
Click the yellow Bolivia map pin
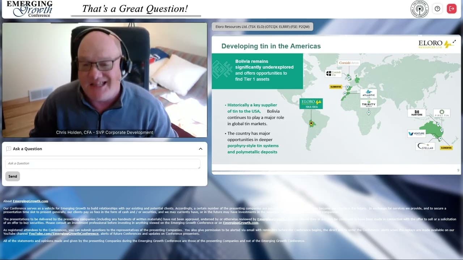coord(311,124)
